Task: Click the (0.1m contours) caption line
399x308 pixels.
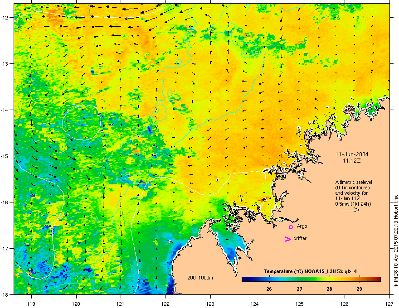Action: point(352,188)
